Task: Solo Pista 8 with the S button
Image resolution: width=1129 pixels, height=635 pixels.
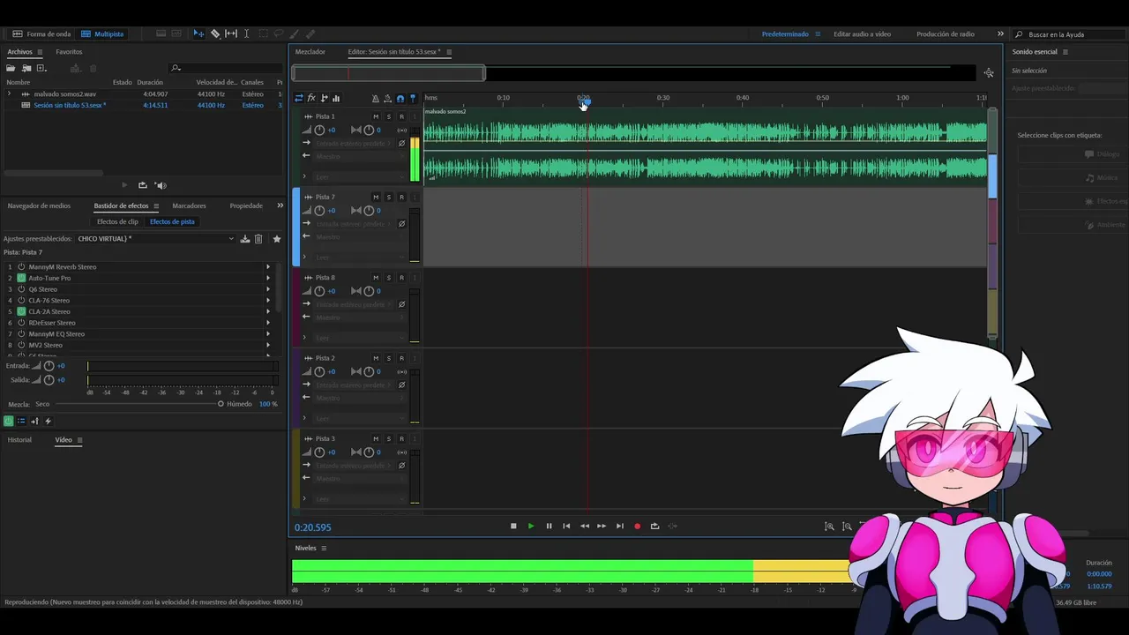Action: 389,278
